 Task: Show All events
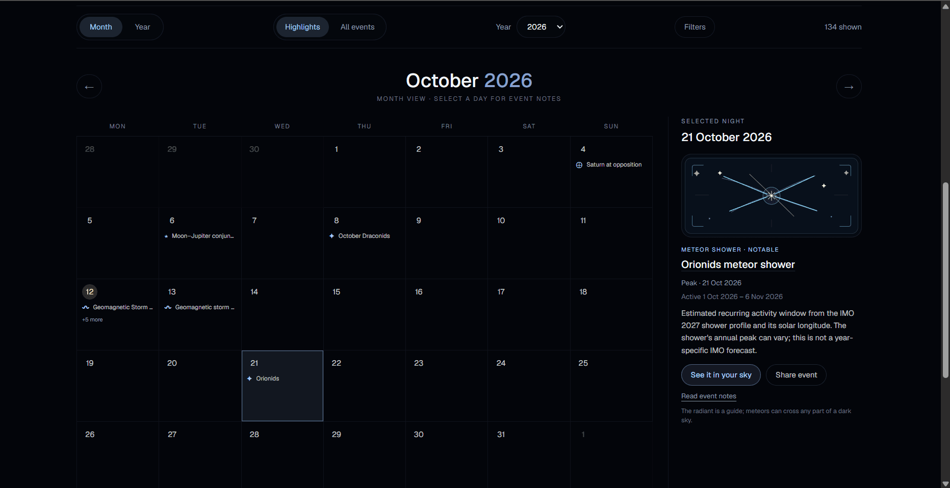(357, 27)
